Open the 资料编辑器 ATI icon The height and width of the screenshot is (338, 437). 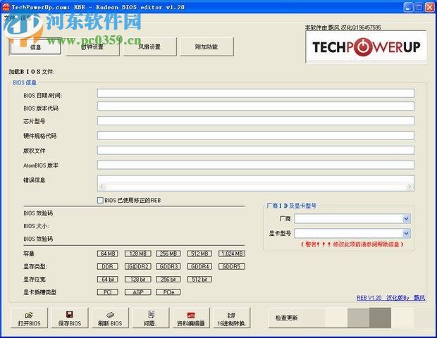pos(191,315)
